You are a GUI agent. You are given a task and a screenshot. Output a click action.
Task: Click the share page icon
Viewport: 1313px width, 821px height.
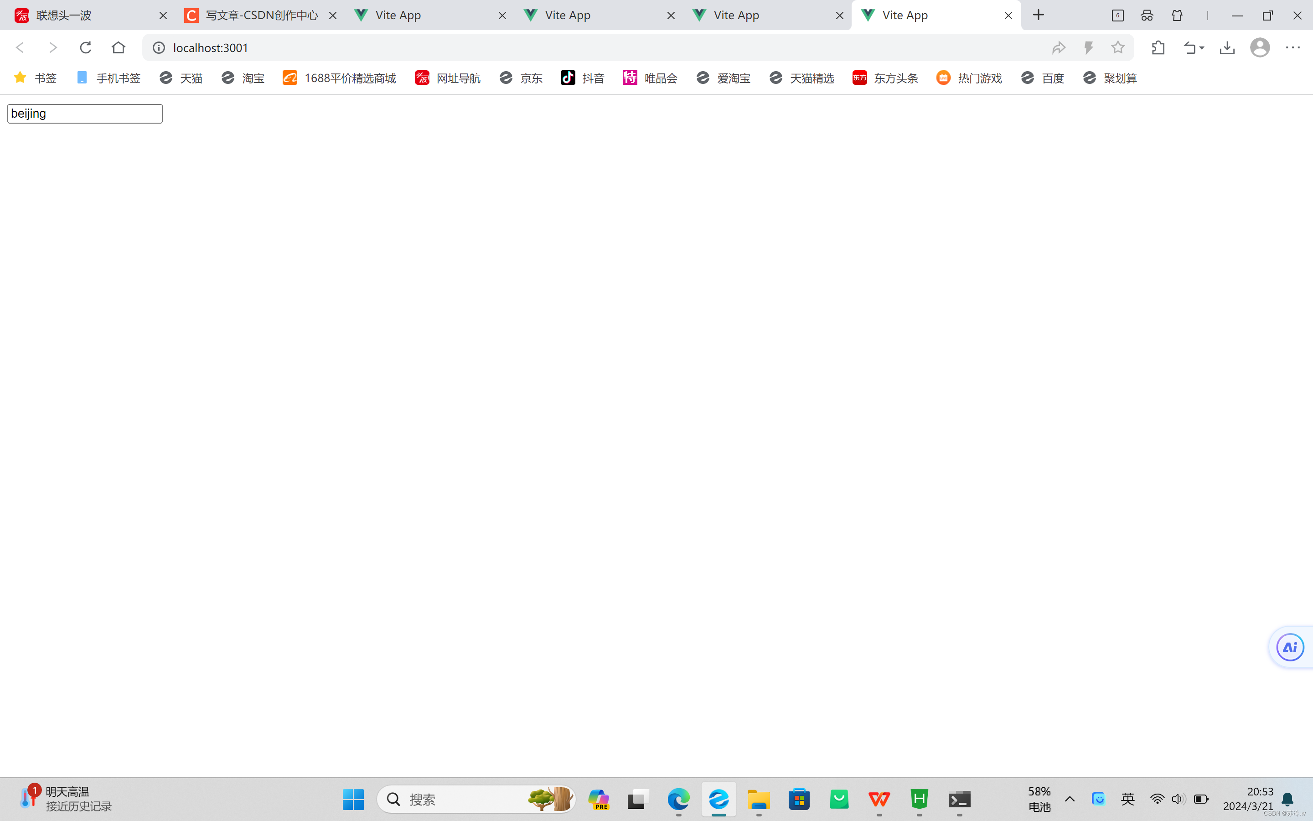click(x=1059, y=47)
